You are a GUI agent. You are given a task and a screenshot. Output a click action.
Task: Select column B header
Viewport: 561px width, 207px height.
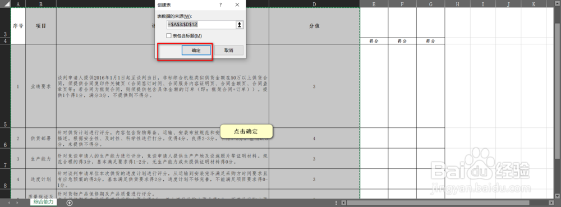[41, 4]
